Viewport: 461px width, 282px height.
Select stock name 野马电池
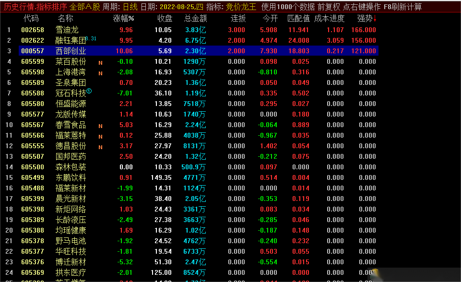71,241
